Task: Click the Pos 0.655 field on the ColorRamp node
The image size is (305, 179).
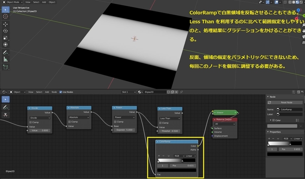Action: coord(183,166)
